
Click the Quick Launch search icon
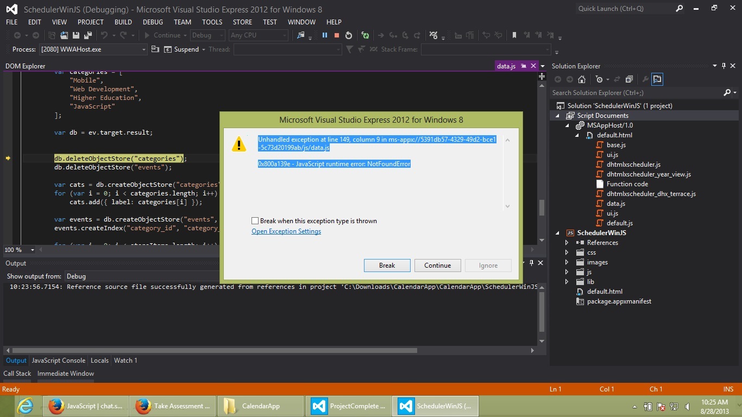coord(679,8)
